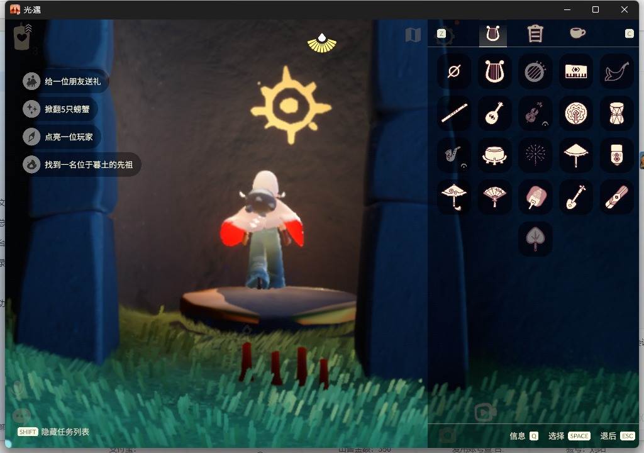Open the chat bubble icon bottom-left
644x453 pixels.
tap(21, 416)
